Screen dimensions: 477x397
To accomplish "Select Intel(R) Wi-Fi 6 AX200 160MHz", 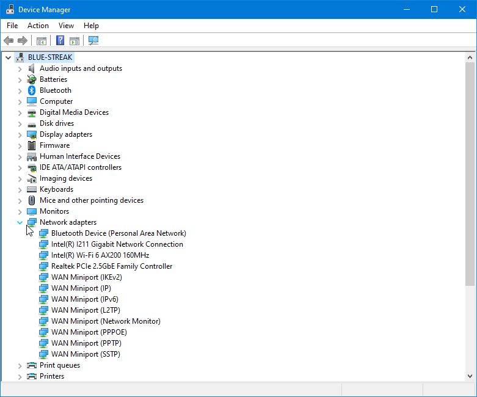I will 100,255.
